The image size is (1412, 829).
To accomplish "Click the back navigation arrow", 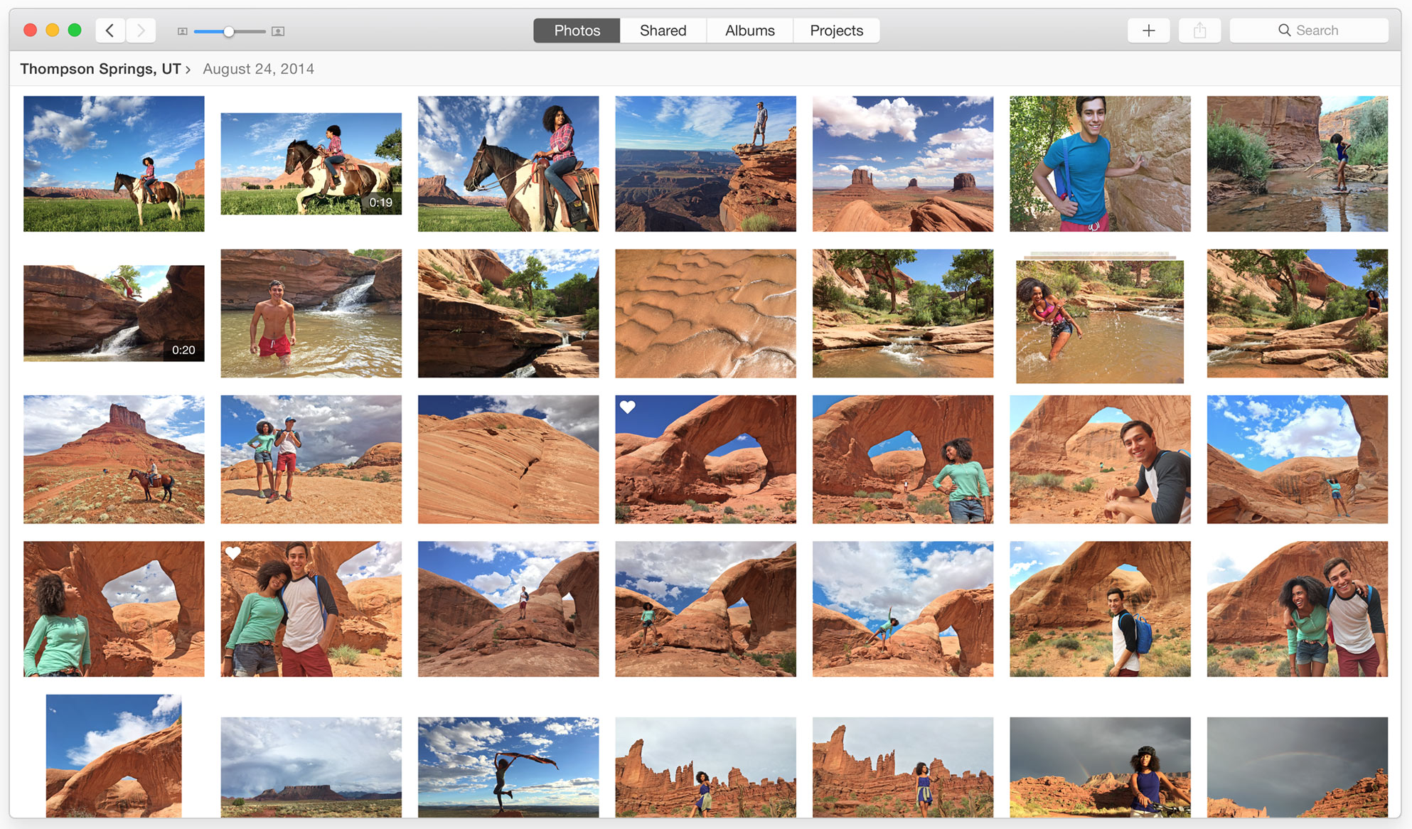I will 109,31.
